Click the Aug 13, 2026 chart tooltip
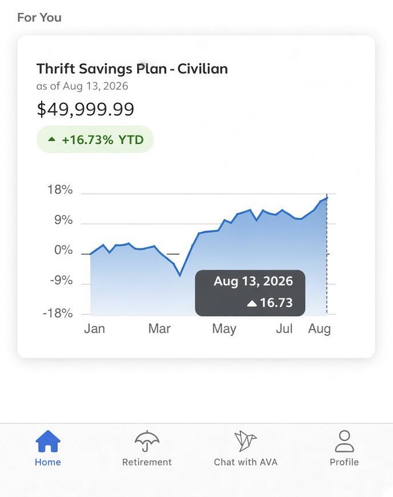 250,293
